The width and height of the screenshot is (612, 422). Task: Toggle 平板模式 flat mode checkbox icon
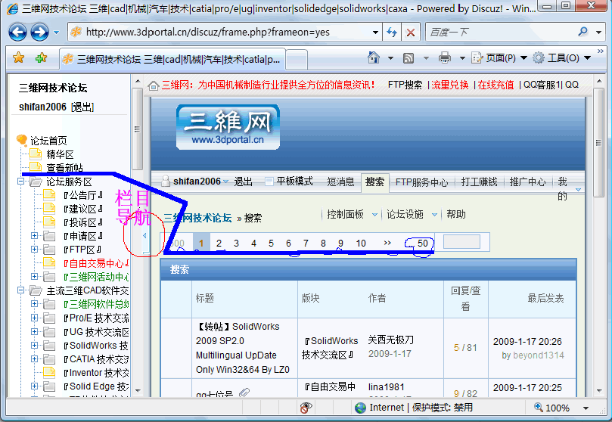tap(269, 182)
